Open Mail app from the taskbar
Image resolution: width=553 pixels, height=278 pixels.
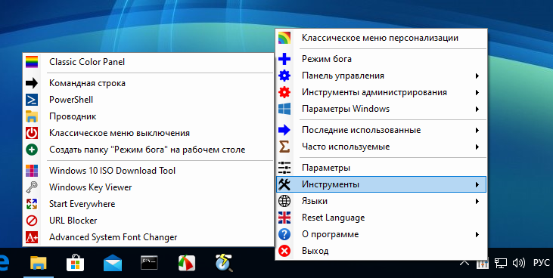point(113,263)
